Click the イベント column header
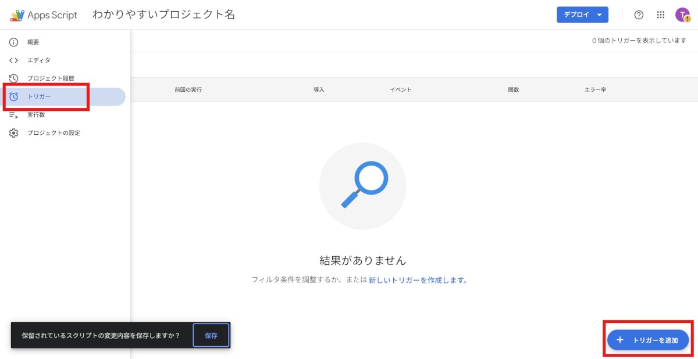 [x=401, y=90]
